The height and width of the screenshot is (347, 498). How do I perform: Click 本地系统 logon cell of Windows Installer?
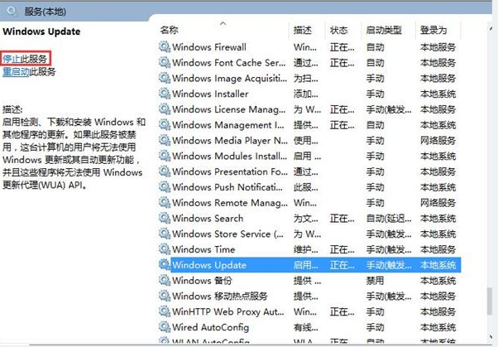pyautogui.click(x=438, y=94)
